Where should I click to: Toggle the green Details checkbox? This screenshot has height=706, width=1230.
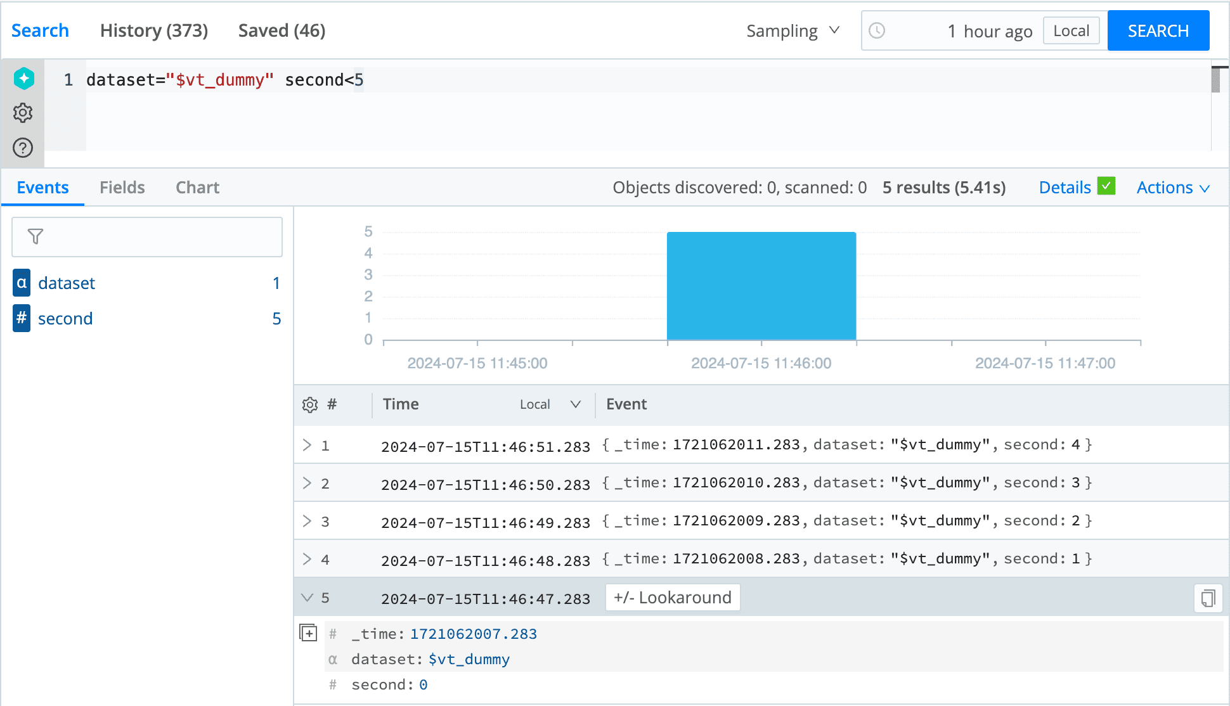point(1106,186)
